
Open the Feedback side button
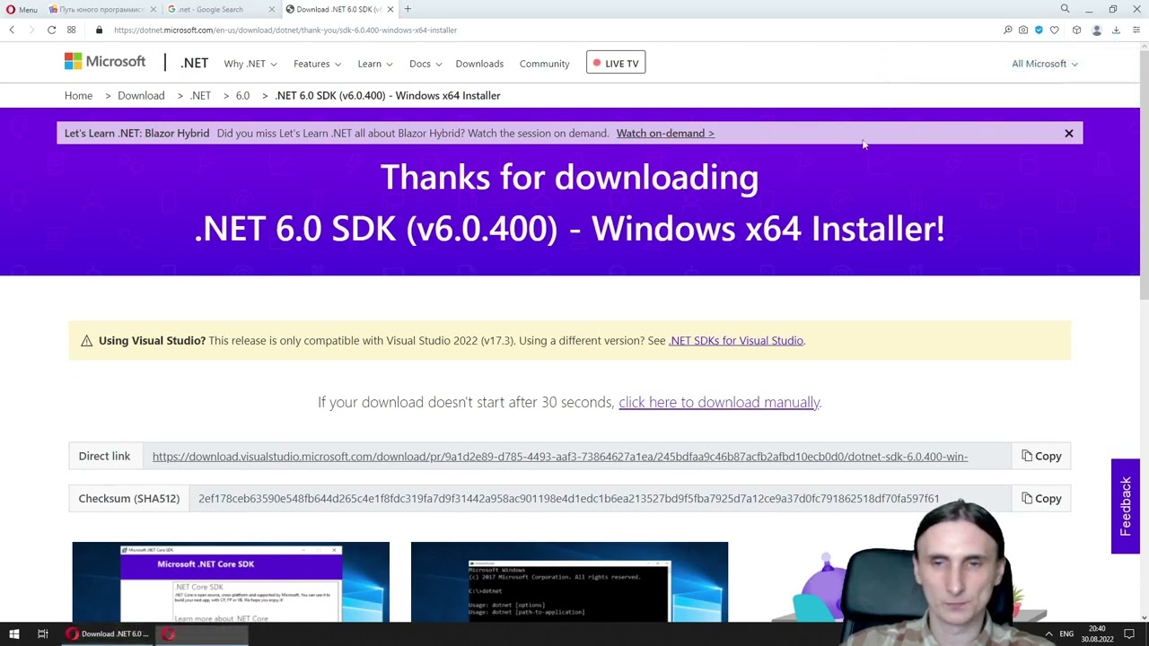point(1125,506)
